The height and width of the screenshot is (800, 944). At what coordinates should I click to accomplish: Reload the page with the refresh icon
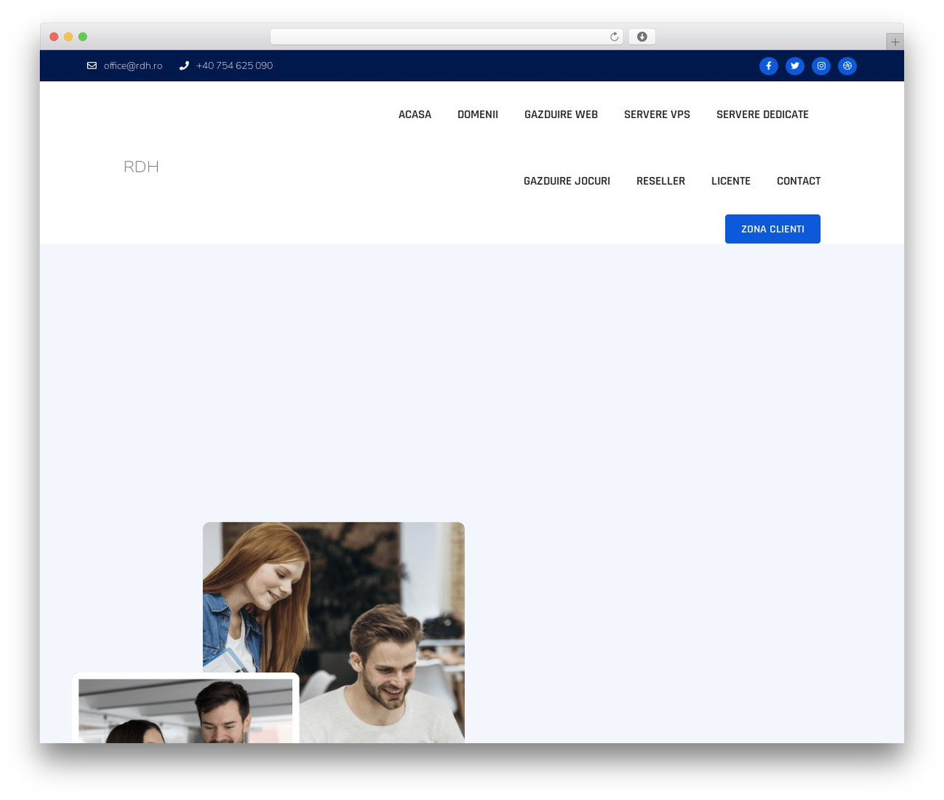[x=614, y=37]
